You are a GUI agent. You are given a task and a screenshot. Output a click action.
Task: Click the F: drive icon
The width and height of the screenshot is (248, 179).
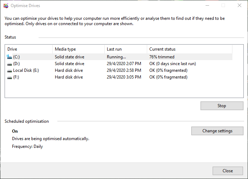pos(9,77)
